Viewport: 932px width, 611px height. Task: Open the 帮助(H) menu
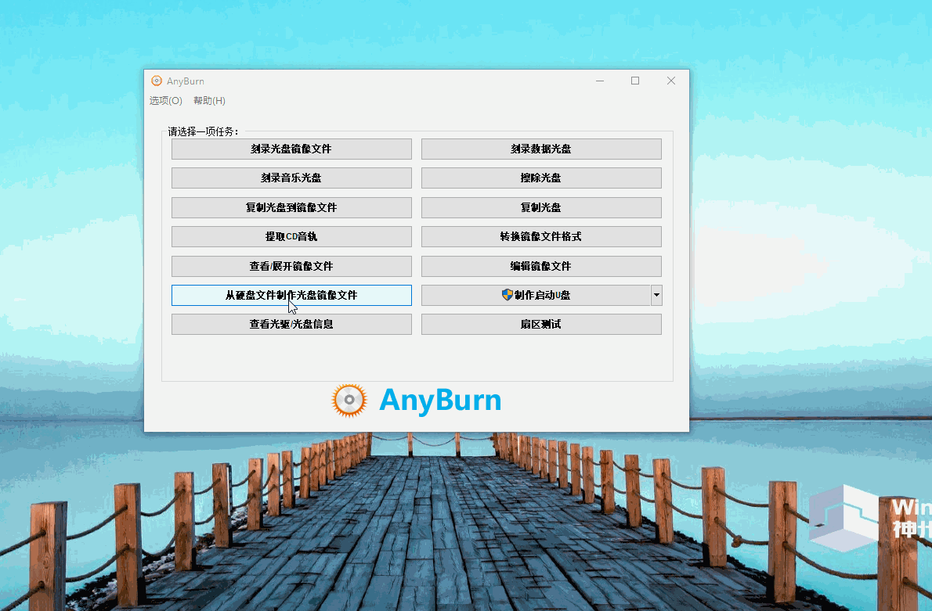coord(209,101)
